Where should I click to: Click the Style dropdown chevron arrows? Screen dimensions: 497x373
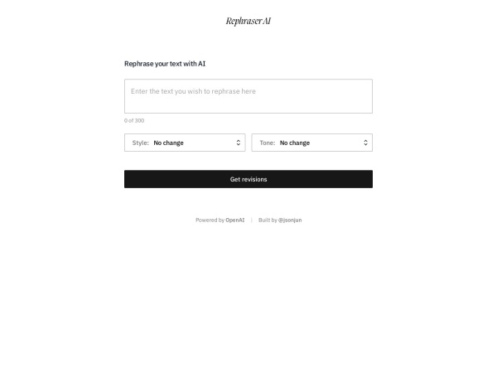[x=239, y=143]
